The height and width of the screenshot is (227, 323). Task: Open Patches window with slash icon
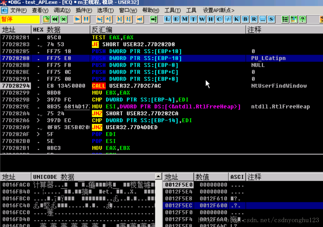pyautogui.click(x=228, y=19)
